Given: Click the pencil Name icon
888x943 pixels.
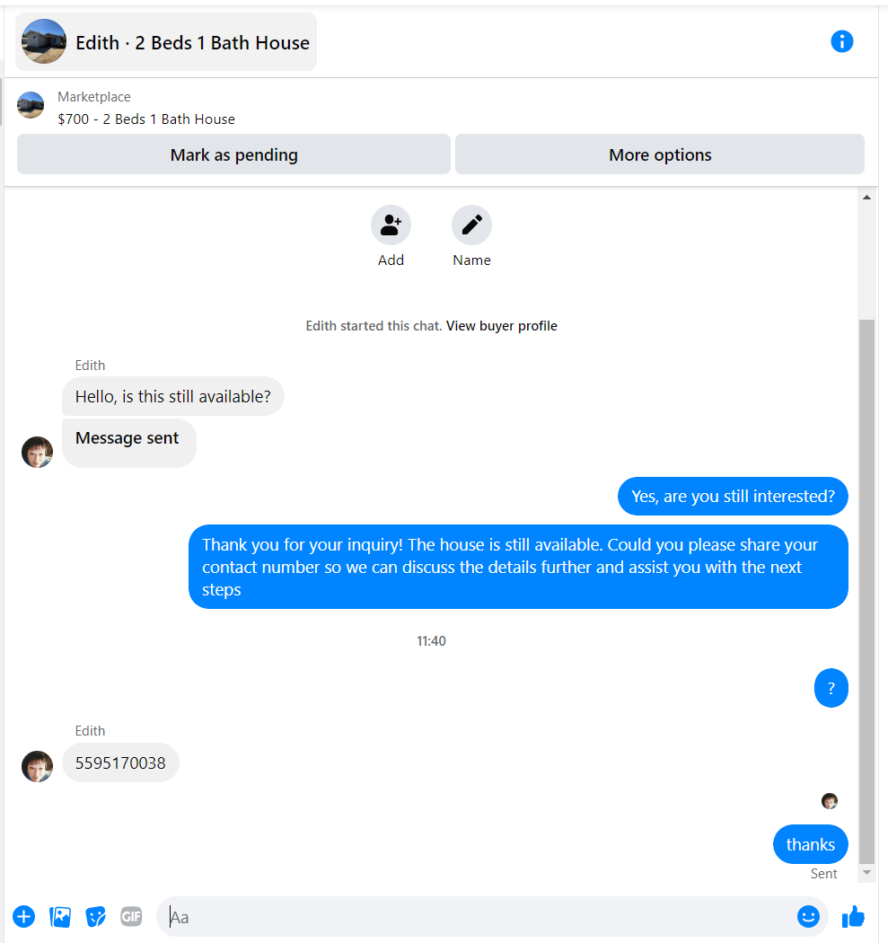Looking at the screenshot, I should point(472,225).
